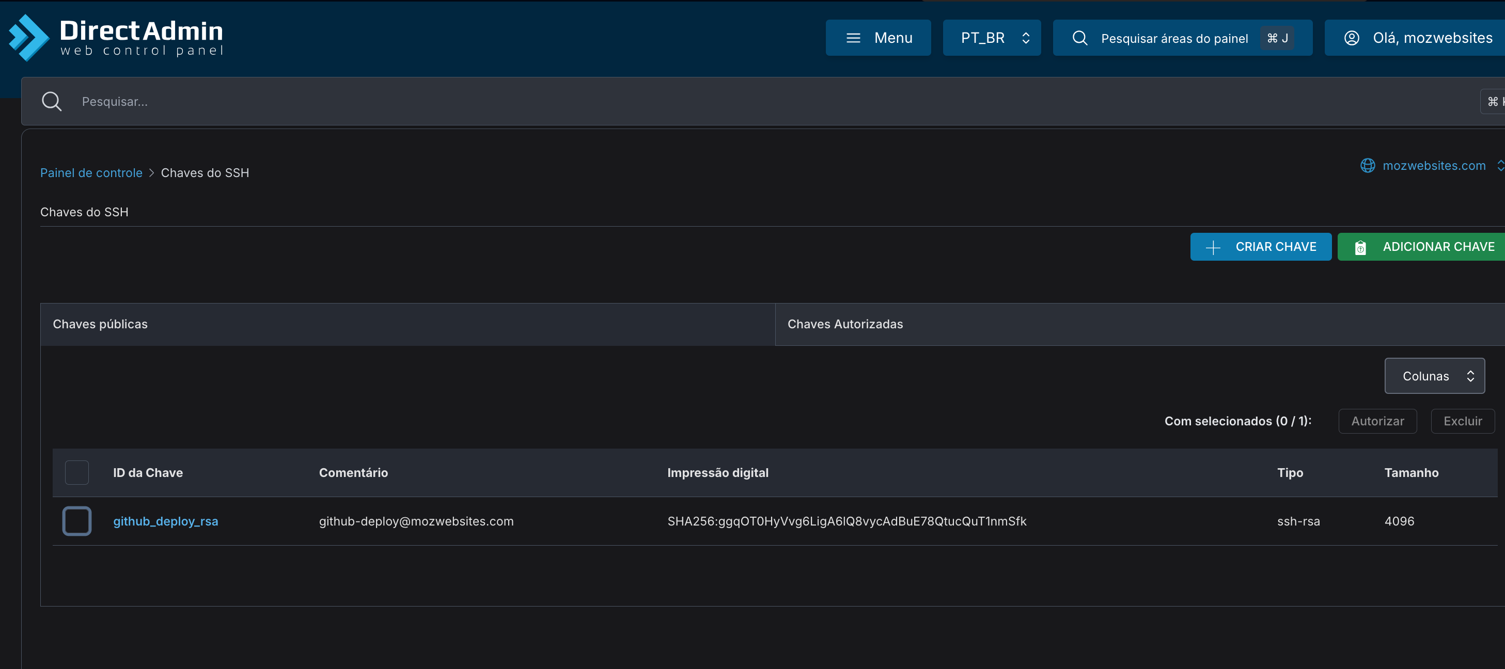This screenshot has height=669, width=1505.
Task: Click the user avatar icon
Action: 1351,38
